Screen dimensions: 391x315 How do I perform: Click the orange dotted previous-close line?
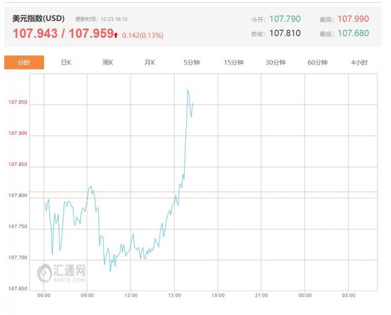click(262, 192)
